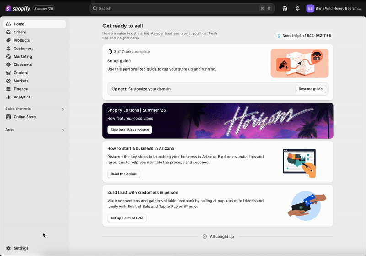Screen dimensions: 366x256
Task: Click the Markets globe icon
Action: click(x=8, y=81)
